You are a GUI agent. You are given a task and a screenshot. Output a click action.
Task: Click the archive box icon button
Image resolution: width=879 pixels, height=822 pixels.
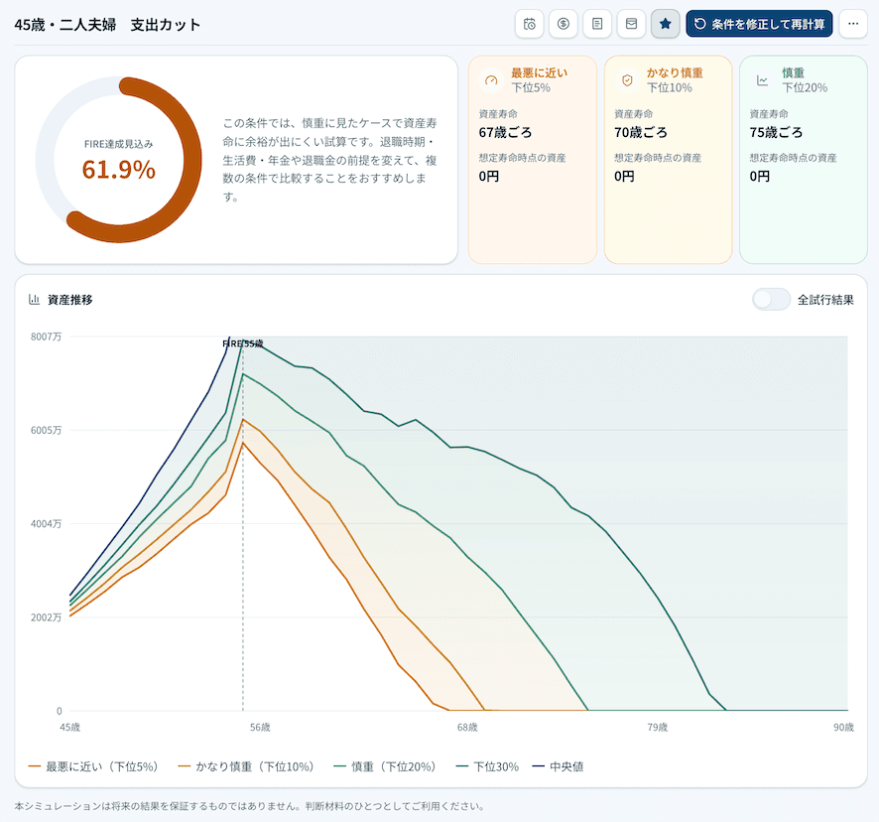[631, 24]
